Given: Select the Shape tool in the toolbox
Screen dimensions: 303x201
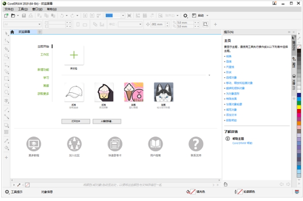Looking at the screenshot, I should 7,41.
